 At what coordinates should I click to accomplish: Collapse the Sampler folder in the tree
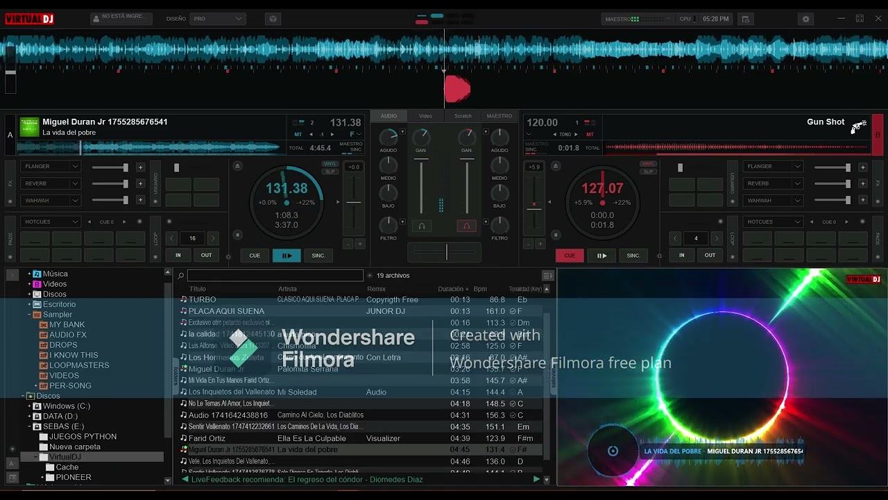(29, 315)
